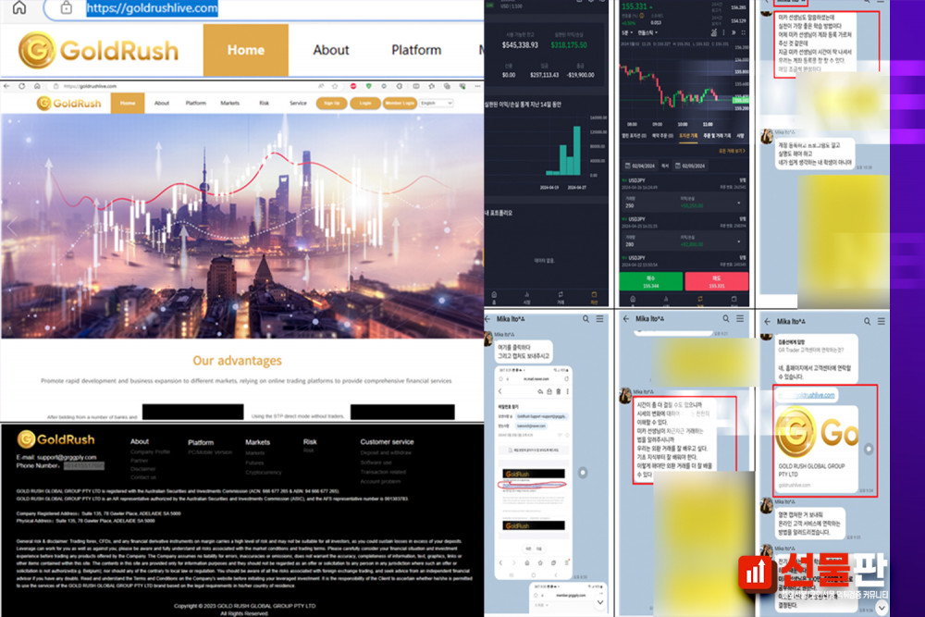Click share icon beside Gold Rush link preview
The image size is (925, 617).
[x=868, y=449]
